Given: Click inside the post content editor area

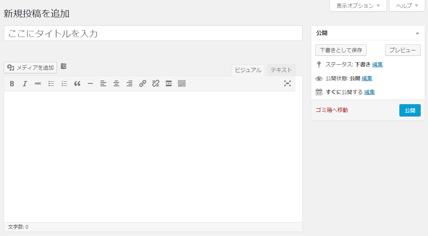Looking at the screenshot, I should pos(153,157).
